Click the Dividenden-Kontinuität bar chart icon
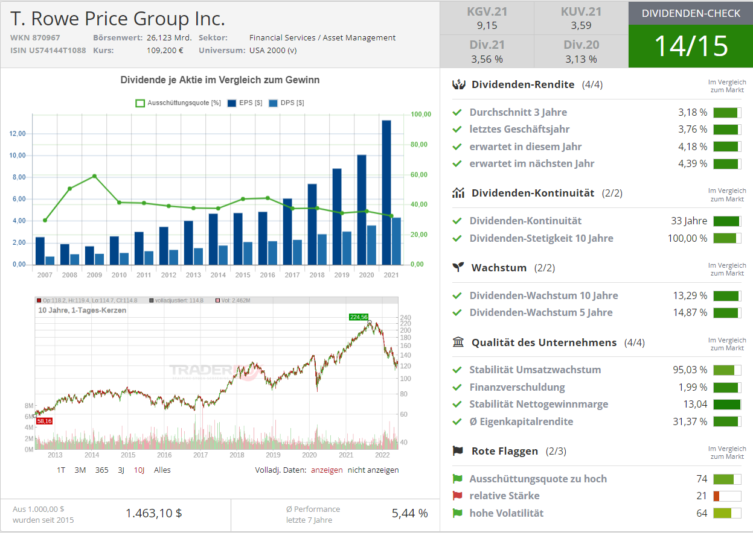 [x=458, y=193]
